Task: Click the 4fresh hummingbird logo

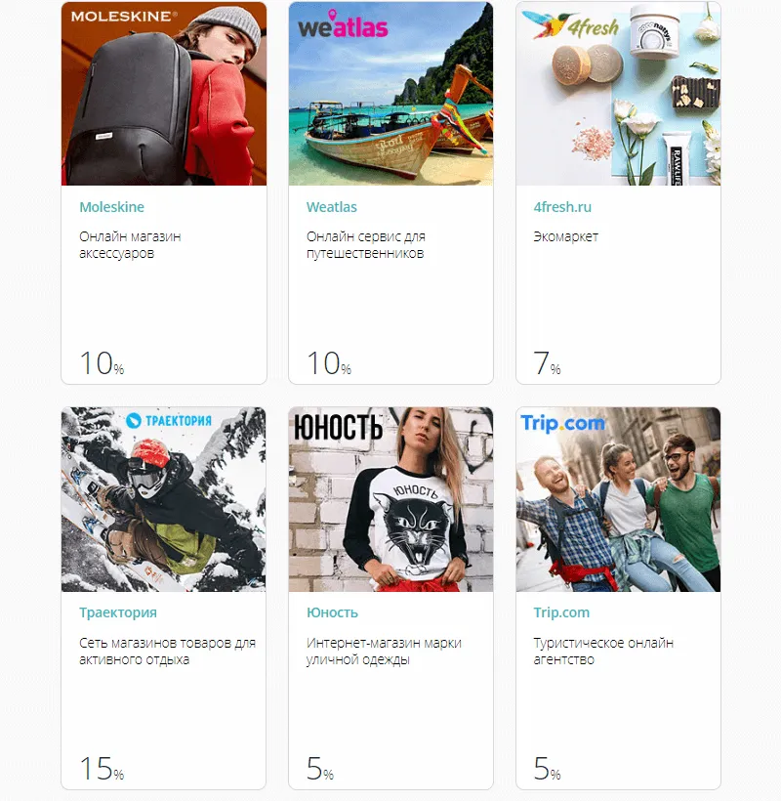Action: 571,25
